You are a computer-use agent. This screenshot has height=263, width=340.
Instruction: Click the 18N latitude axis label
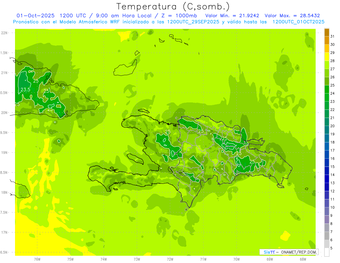(x=4, y=192)
